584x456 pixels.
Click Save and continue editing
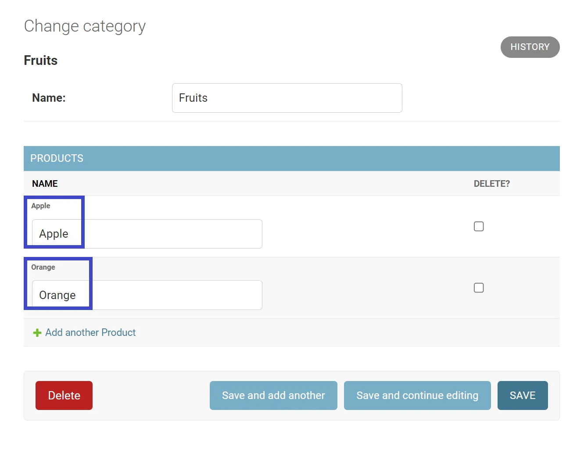(x=417, y=395)
